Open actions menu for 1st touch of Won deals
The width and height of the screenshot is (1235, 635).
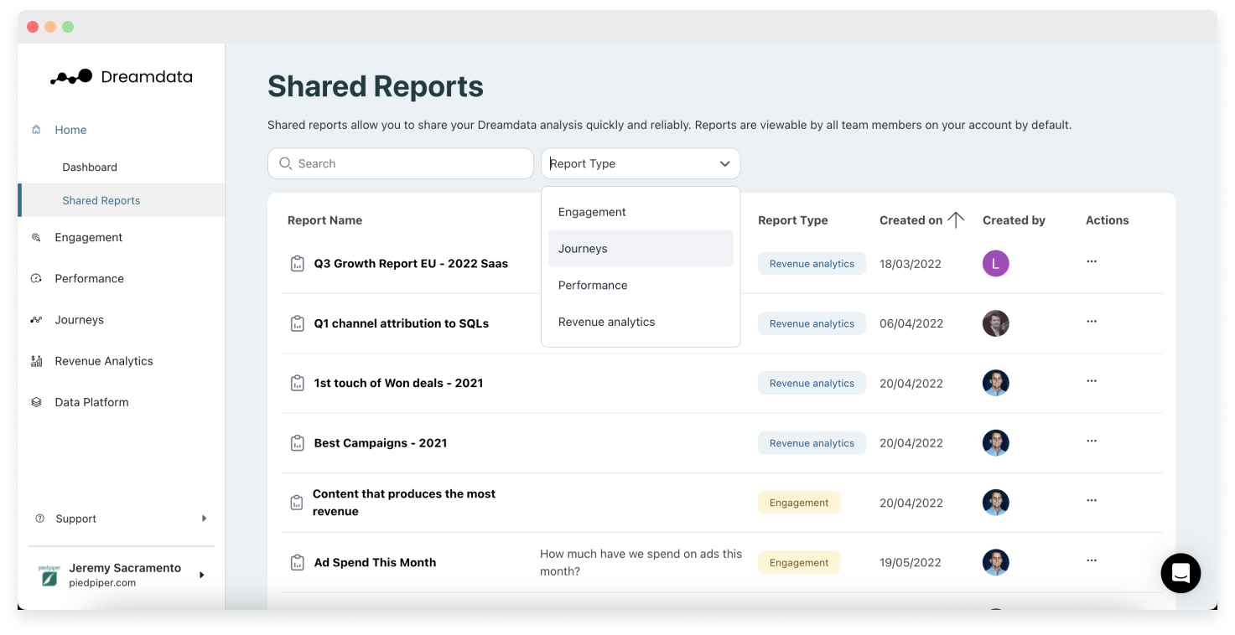pos(1092,381)
